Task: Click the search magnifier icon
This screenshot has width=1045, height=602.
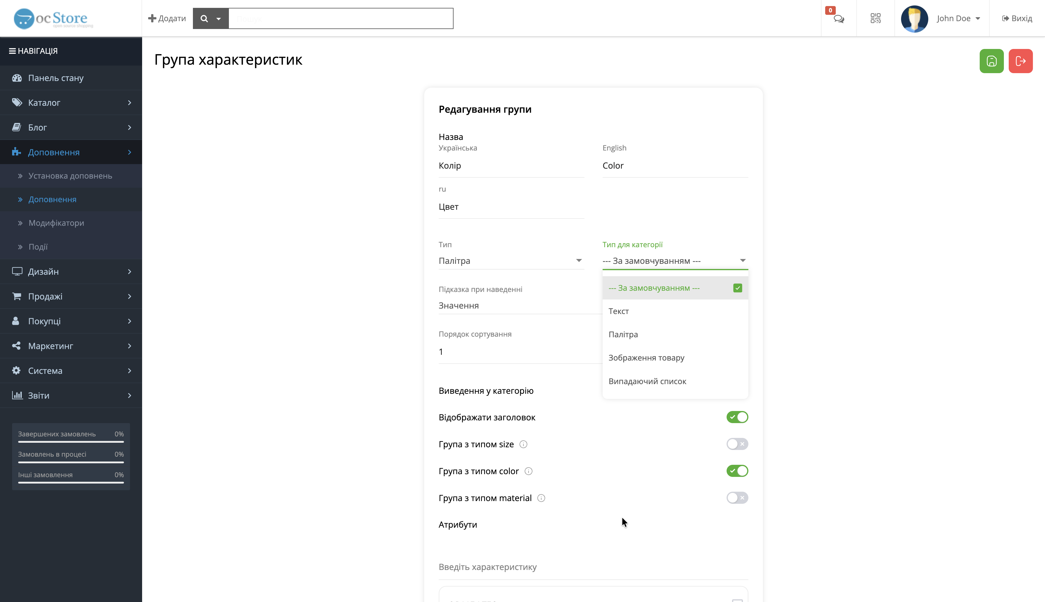Action: pyautogui.click(x=204, y=18)
